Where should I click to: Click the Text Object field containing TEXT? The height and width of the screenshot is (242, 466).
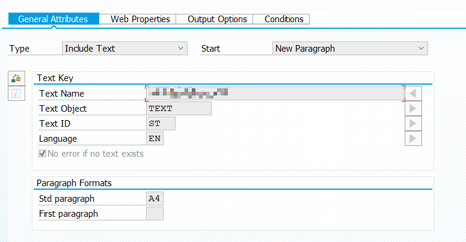(x=179, y=108)
